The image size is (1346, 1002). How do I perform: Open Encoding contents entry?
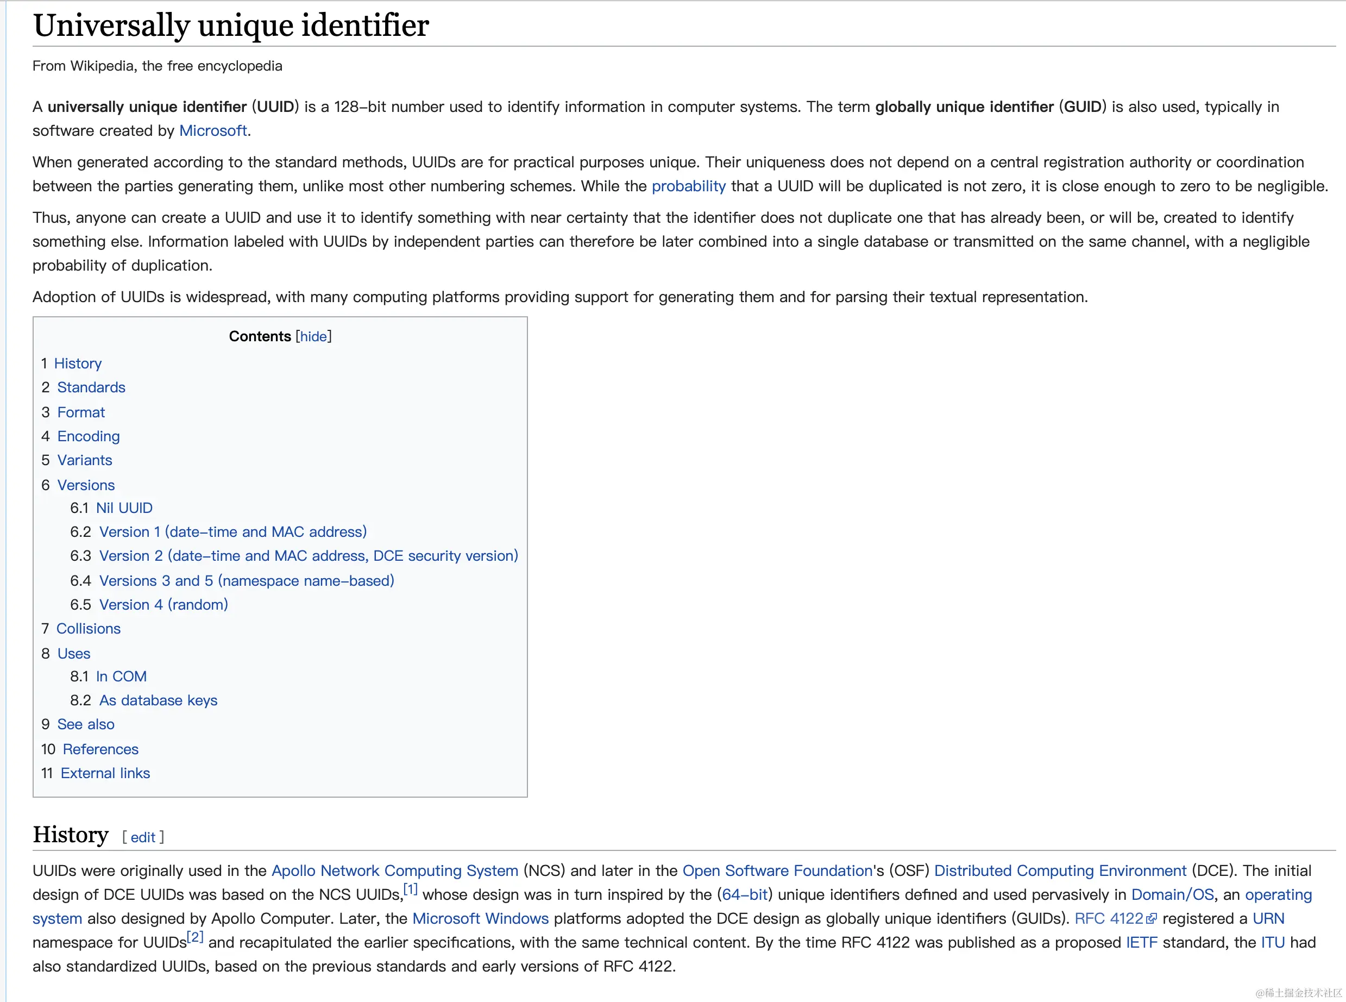pyautogui.click(x=89, y=436)
